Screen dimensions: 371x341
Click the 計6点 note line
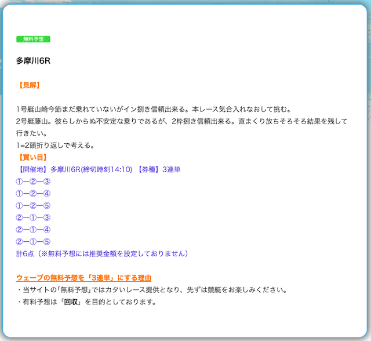102,253
